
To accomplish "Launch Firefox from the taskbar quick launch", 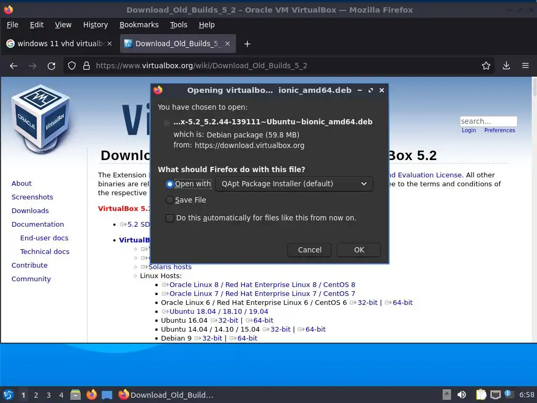I will pos(91,395).
